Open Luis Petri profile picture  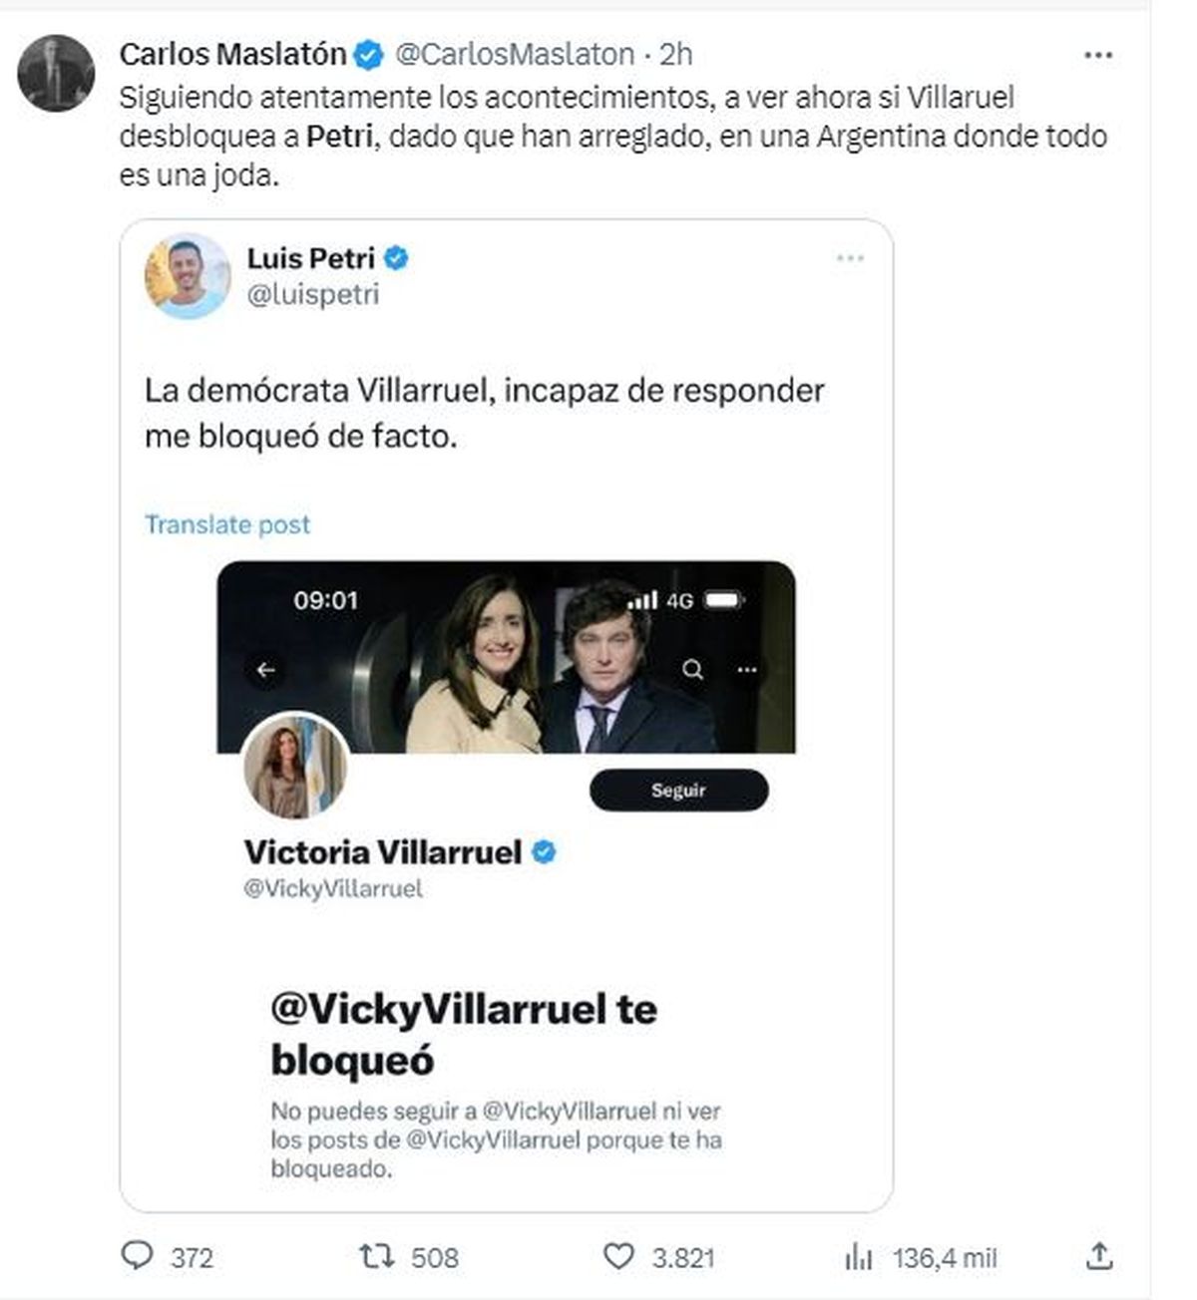coord(188,275)
